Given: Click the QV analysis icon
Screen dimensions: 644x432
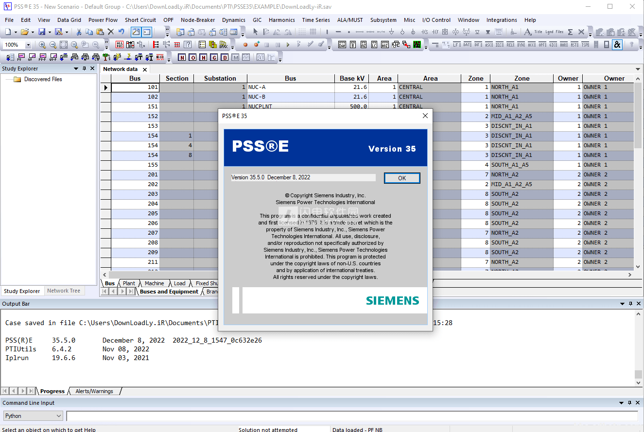Looking at the screenshot, I should tap(31, 57).
